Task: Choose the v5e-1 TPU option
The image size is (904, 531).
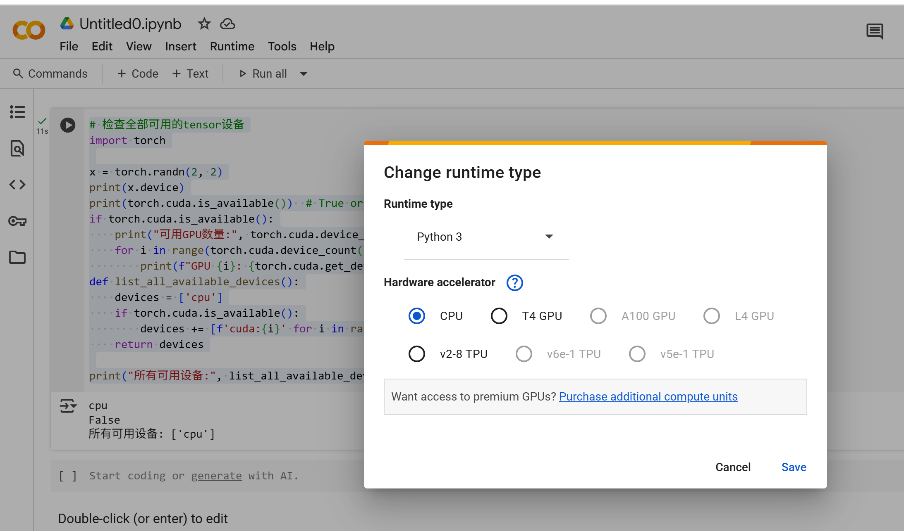Action: [637, 354]
